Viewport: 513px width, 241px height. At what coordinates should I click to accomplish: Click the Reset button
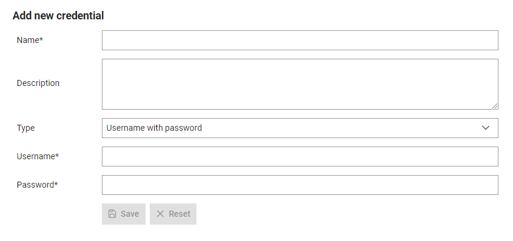pyautogui.click(x=173, y=214)
